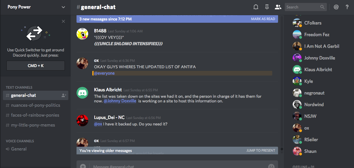Click the attach file plus button

pos(83,166)
